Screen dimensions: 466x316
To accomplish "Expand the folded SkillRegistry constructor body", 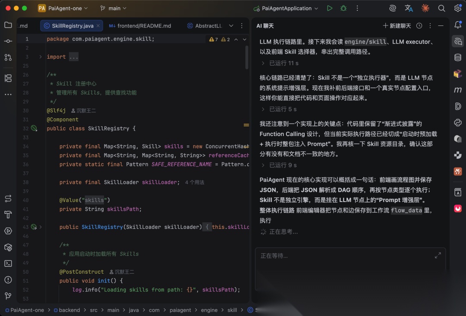I will coord(41,227).
